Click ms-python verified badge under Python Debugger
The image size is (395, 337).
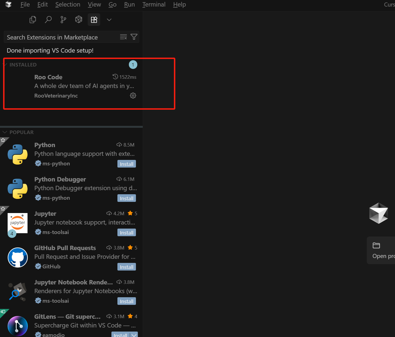[x=38, y=198]
